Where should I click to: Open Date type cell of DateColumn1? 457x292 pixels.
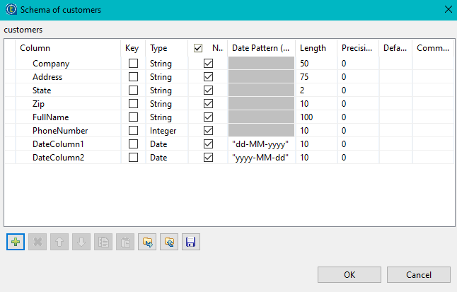pos(167,144)
